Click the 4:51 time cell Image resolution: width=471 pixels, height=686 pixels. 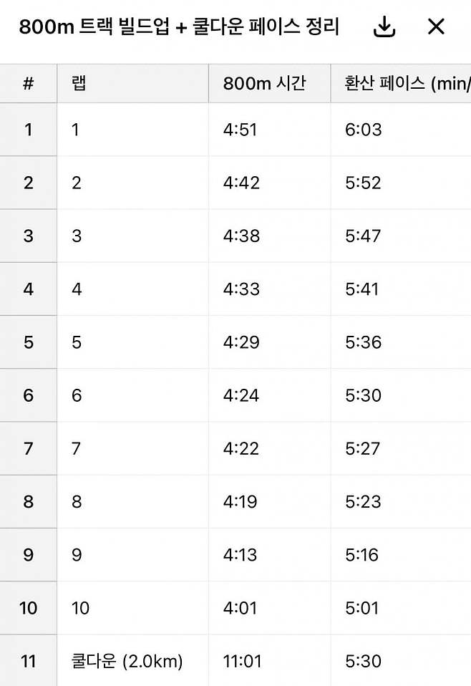(x=269, y=130)
